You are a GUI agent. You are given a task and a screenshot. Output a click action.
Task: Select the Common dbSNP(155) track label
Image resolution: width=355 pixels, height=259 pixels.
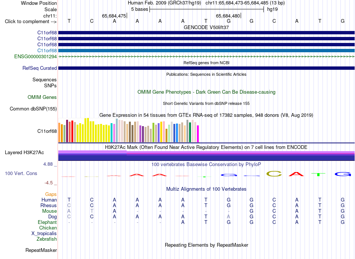point(33,109)
